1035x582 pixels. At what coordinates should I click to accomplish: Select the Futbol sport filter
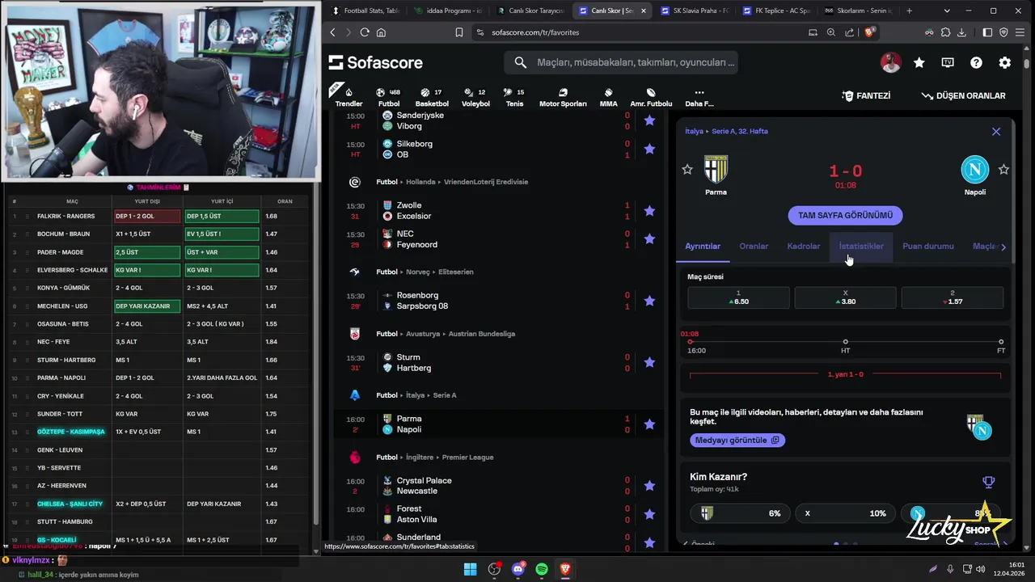pyautogui.click(x=389, y=97)
